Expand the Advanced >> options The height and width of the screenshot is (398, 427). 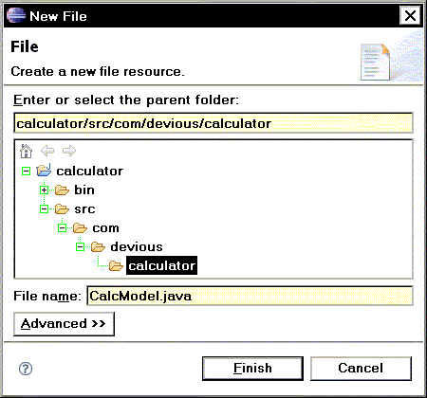click(64, 324)
